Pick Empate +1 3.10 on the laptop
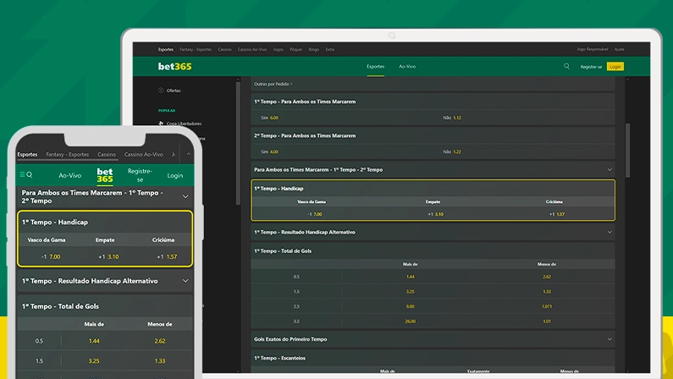Screen dimensions: 673x379 pos(436,214)
